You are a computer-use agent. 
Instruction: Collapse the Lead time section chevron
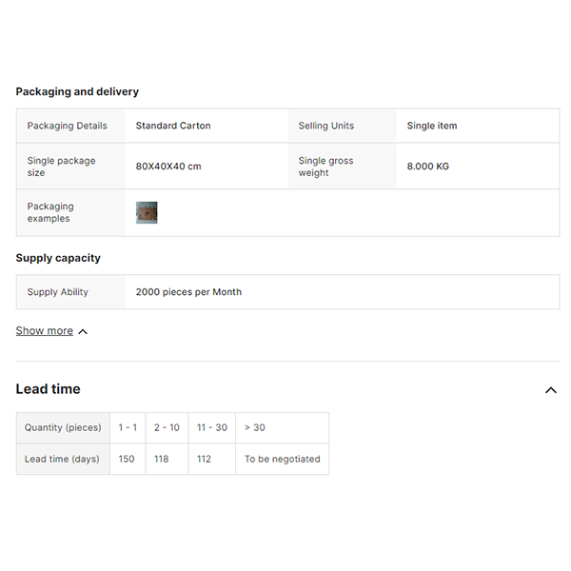pos(550,390)
